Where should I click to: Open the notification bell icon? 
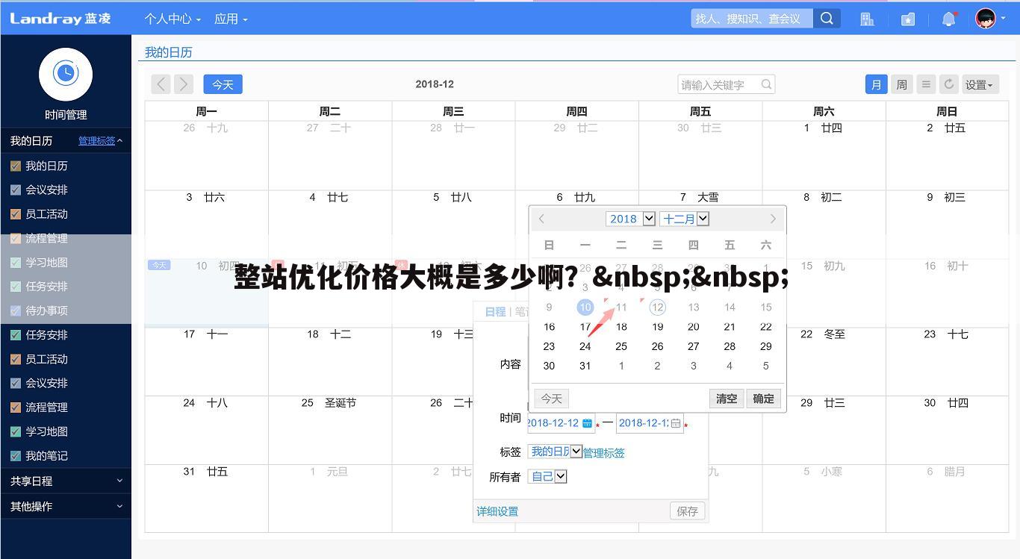[x=949, y=19]
